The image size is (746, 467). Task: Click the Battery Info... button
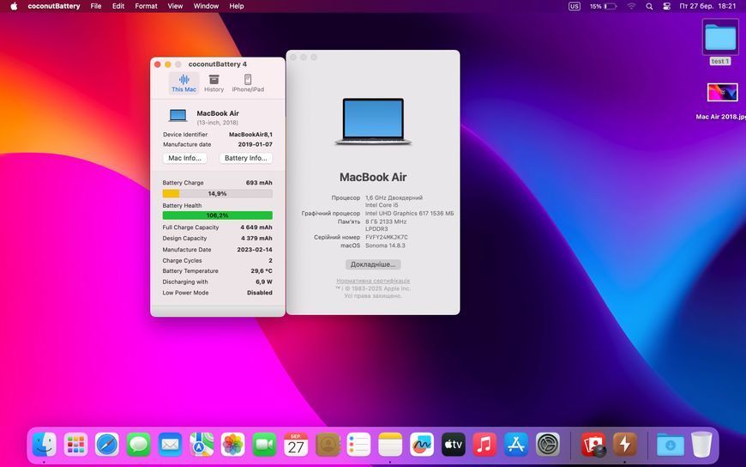pos(245,158)
